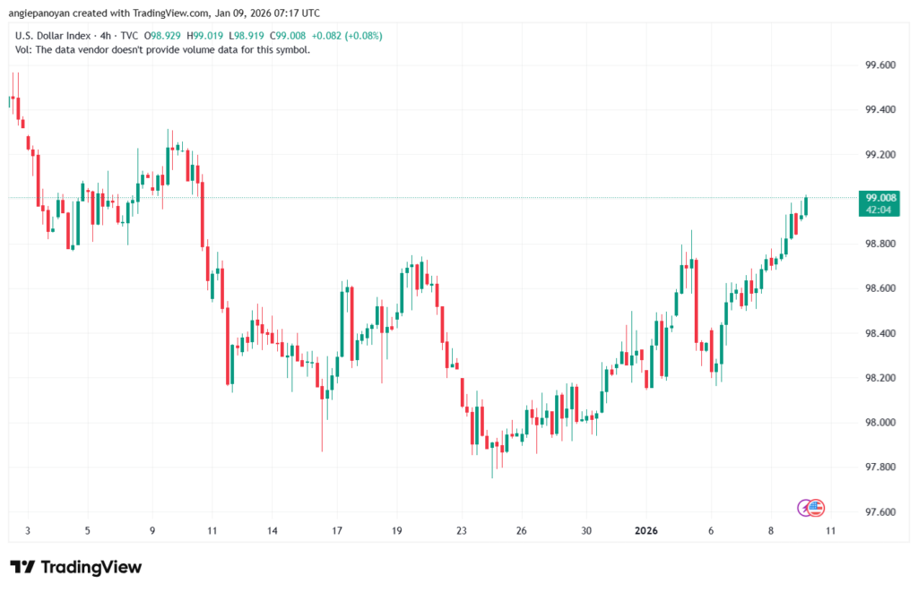Click the U.S. Dollar Index symbol title

coord(55,35)
